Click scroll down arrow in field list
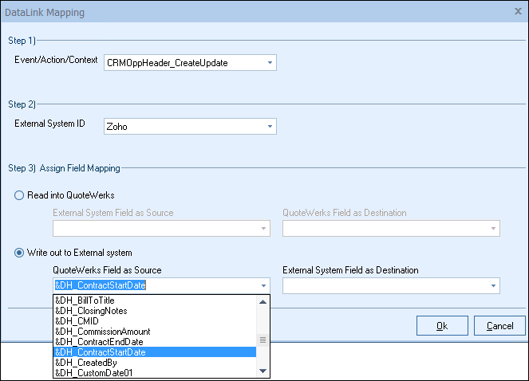 263,371
